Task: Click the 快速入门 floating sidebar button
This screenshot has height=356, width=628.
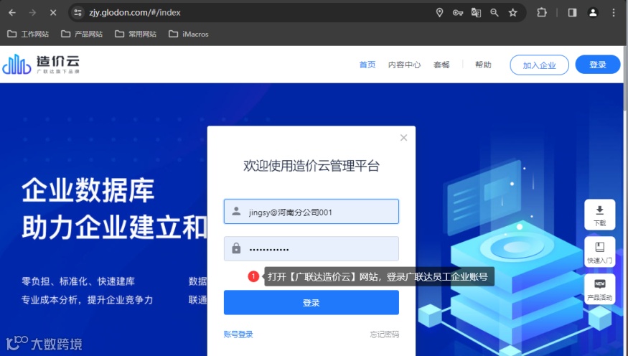Action: 599,252
